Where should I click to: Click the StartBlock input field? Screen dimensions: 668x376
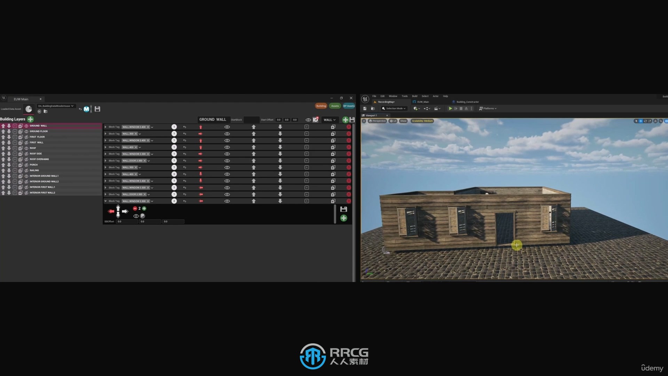[x=251, y=120]
